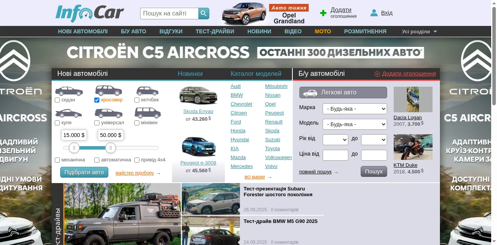This screenshot has height=245, width=497.
Task: Open the year 'до' dropdown
Action: coord(374,140)
